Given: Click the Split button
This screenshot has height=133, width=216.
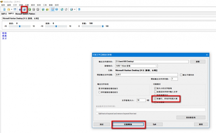Looking at the screenshot, I should 154,124.
